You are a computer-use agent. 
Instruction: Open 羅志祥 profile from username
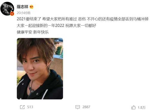click(x=23, y=7)
